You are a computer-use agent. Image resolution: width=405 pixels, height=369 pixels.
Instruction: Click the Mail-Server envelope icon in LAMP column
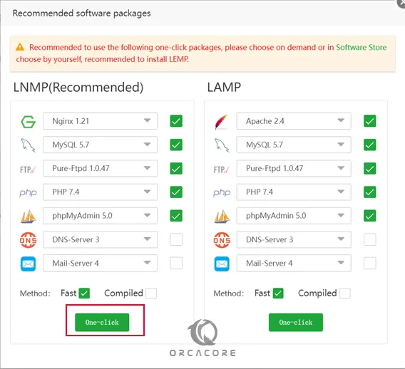pyautogui.click(x=222, y=264)
